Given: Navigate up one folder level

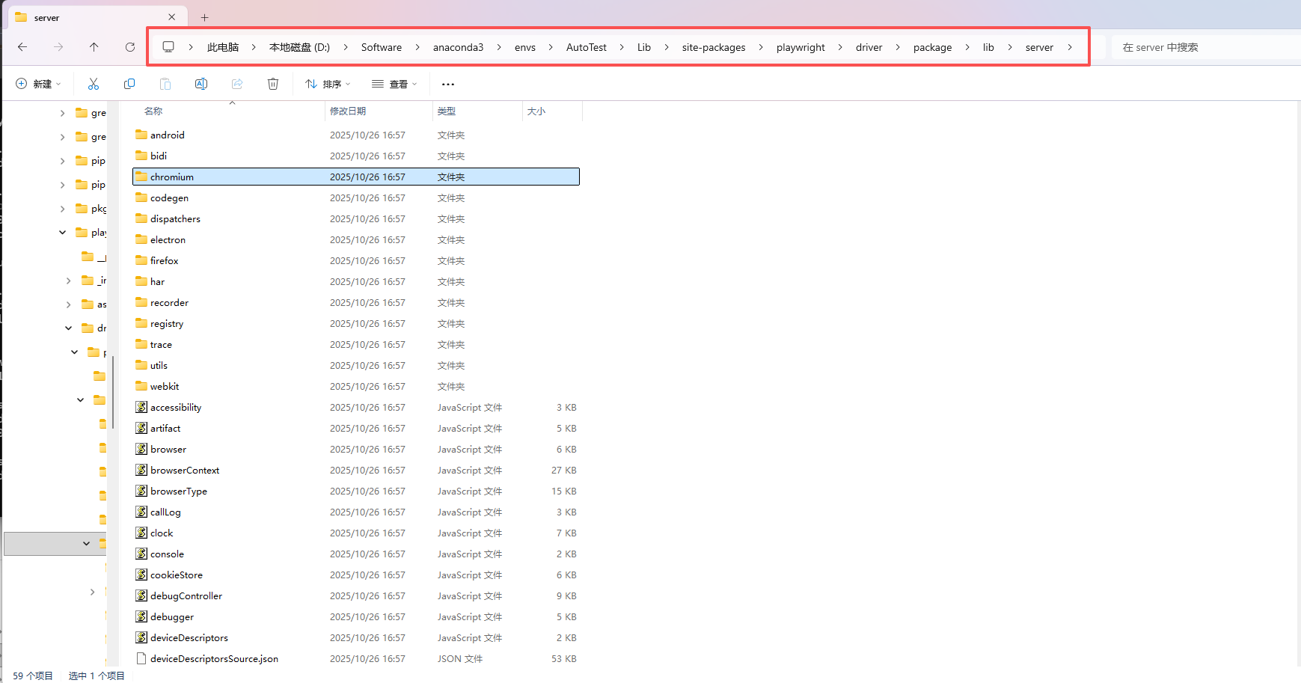Looking at the screenshot, I should [94, 47].
